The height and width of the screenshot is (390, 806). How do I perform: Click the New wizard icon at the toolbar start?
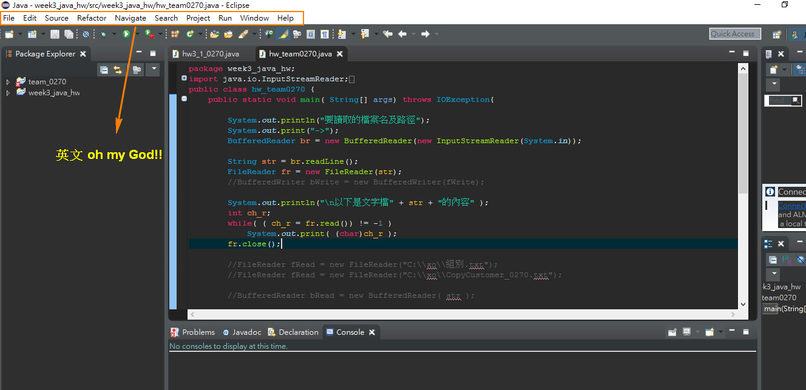pyautogui.click(x=8, y=34)
